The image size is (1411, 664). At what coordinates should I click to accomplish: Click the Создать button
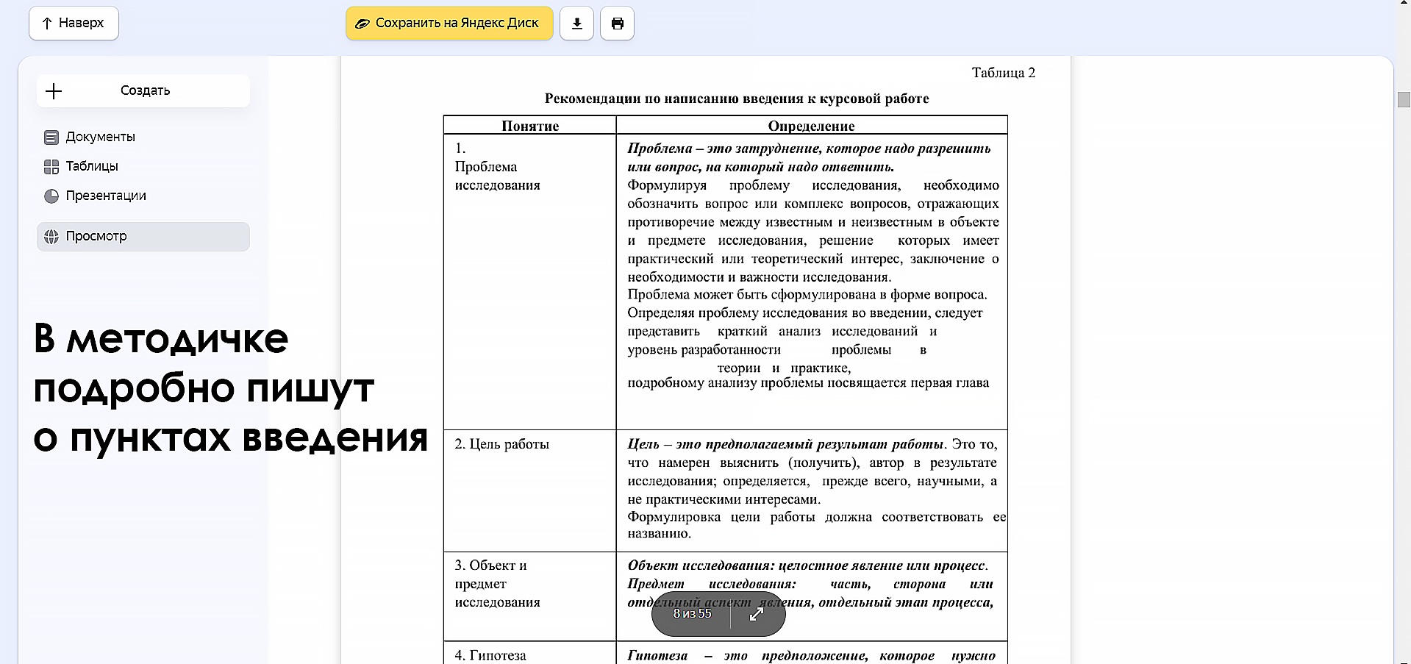pos(143,90)
